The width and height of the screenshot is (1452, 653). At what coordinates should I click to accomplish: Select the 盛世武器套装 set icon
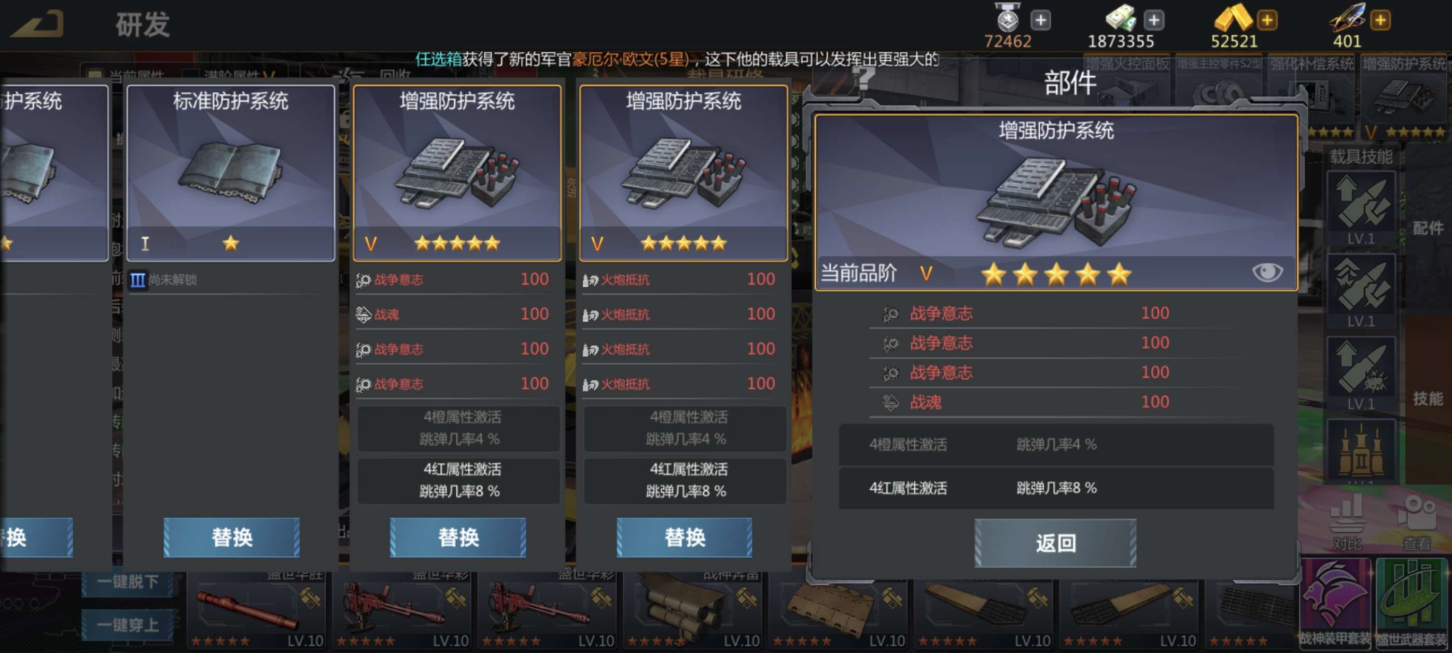pos(1412,603)
